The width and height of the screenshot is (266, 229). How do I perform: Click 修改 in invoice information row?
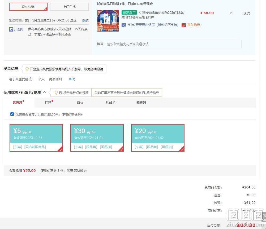pos(72,79)
